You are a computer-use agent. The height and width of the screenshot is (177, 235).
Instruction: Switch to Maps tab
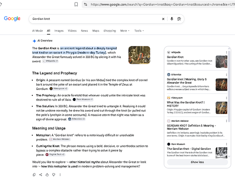pyautogui.click(x=96, y=31)
